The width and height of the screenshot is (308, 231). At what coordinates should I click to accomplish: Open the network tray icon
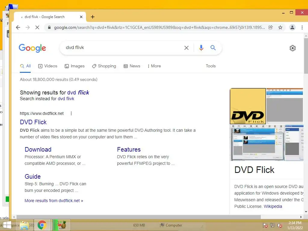(x=273, y=225)
